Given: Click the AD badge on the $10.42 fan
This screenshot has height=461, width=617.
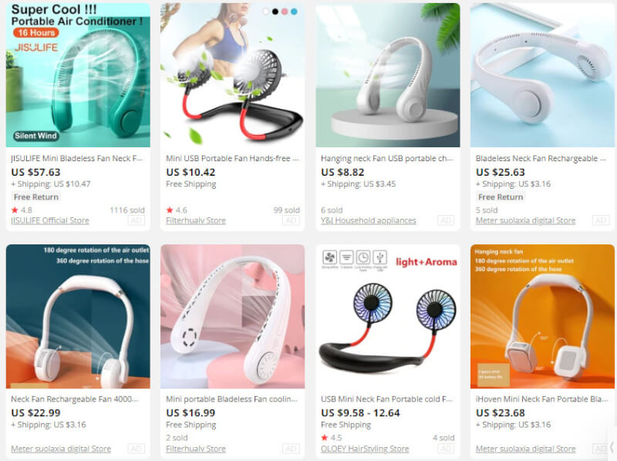Looking at the screenshot, I should coord(291,220).
